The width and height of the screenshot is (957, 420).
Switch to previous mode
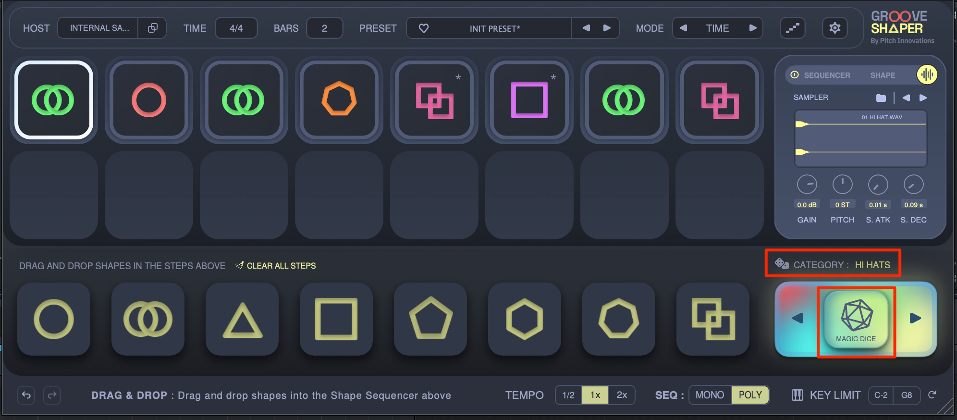(x=683, y=28)
